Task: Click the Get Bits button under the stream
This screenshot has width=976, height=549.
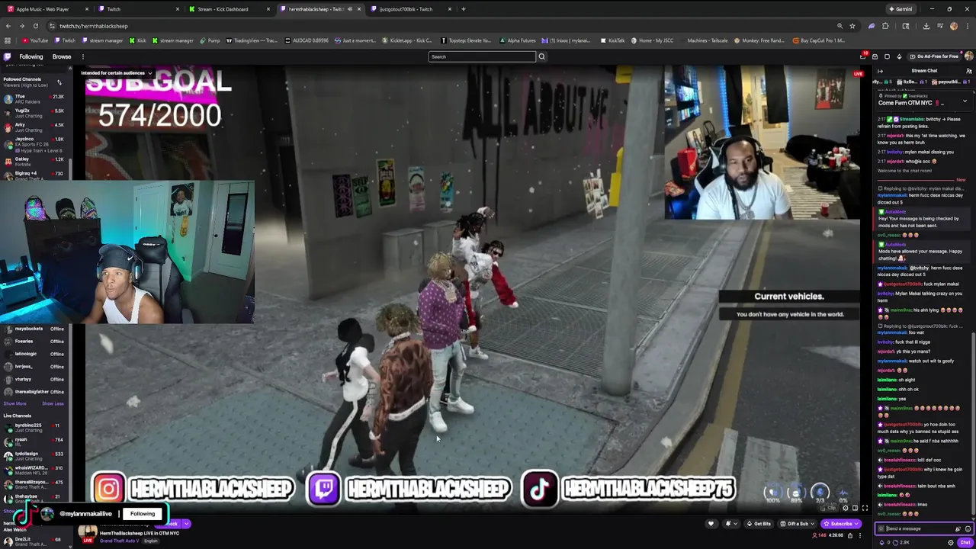Action: click(x=758, y=524)
